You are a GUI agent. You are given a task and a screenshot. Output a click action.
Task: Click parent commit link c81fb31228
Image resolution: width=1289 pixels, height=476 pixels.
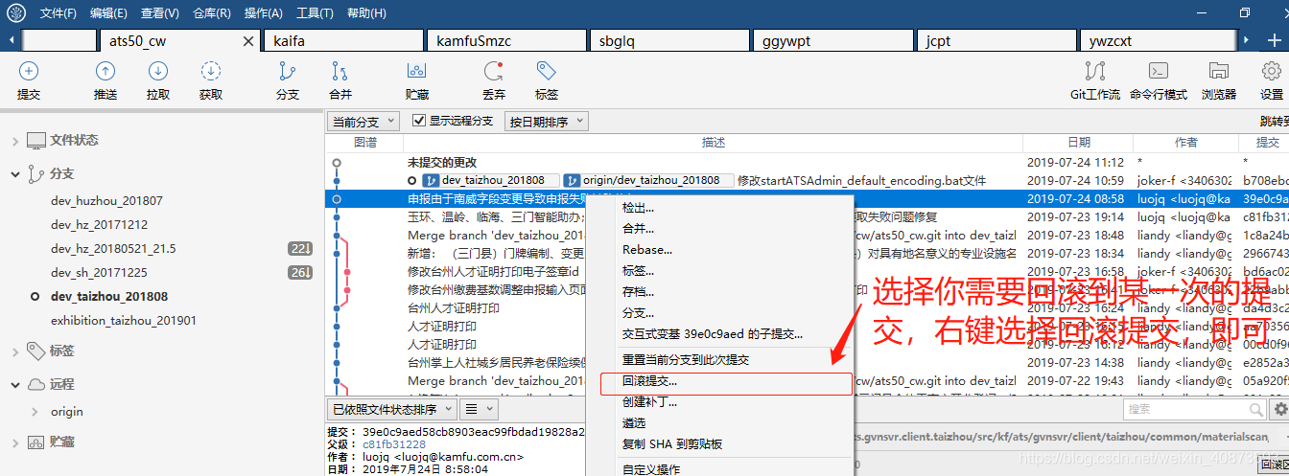[x=393, y=444]
